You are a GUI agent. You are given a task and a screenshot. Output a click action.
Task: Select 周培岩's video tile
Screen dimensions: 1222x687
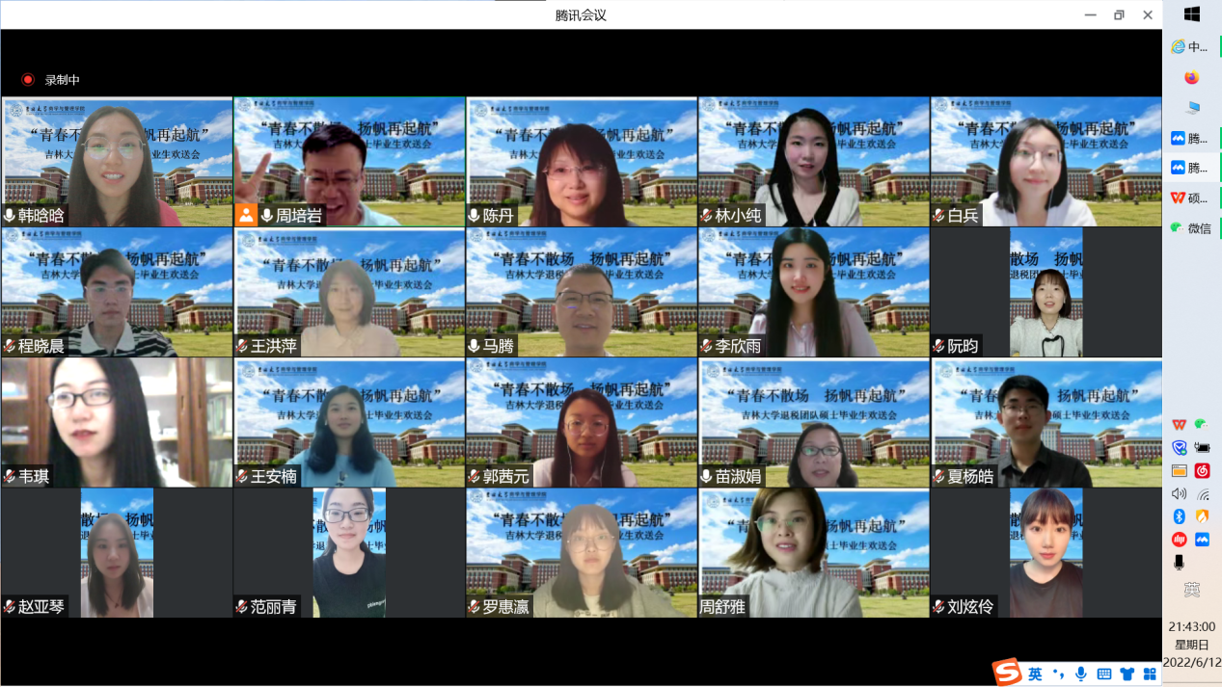click(x=349, y=161)
